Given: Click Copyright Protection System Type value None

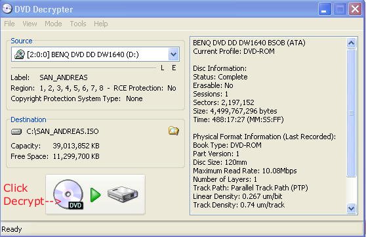Looking at the screenshot, I should (x=134, y=98).
